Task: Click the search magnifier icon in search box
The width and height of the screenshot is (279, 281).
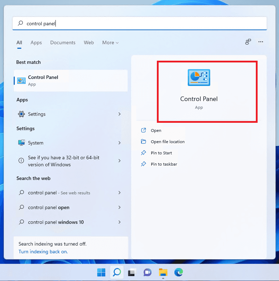Action: pyautogui.click(x=20, y=23)
